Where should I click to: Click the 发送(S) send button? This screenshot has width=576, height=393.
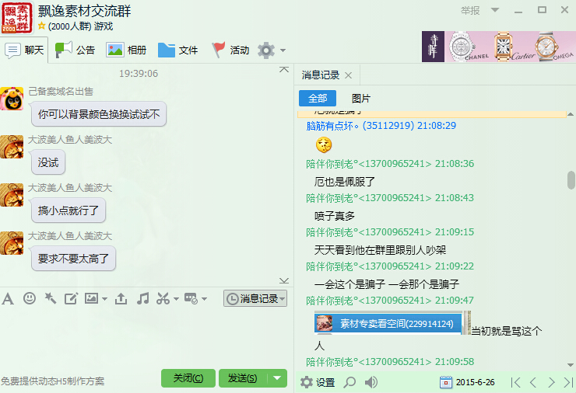click(x=242, y=378)
